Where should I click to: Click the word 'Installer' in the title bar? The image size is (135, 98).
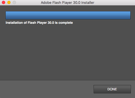coord(88,3)
